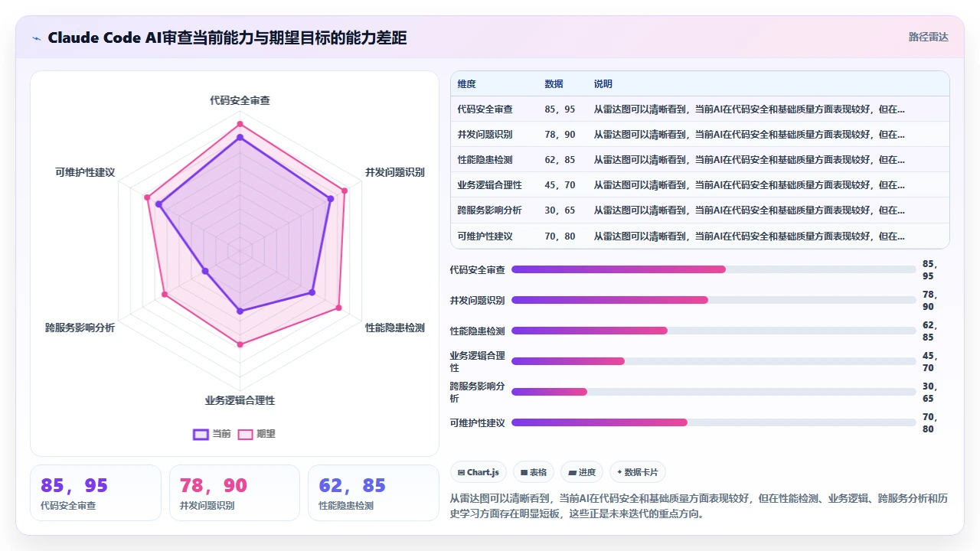This screenshot has height=551, width=980.
Task: Click the 性能隐患检测 radar axis label
Action: (395, 328)
